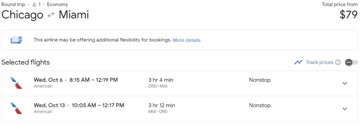
Task: Select the Wed, Oct 13 return flight row
Action: [x=180, y=109]
